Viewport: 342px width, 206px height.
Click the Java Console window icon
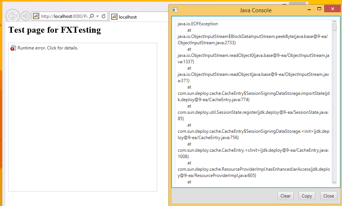point(175,10)
